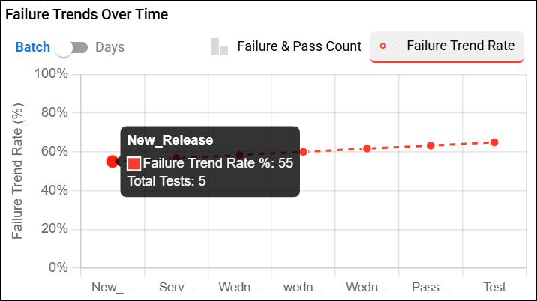Select the Batch option label
The image size is (537, 301).
(x=33, y=47)
